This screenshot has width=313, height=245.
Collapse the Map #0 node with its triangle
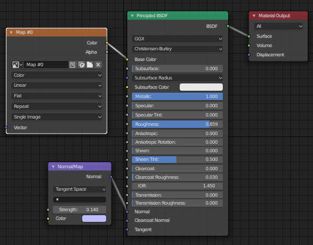[11, 32]
